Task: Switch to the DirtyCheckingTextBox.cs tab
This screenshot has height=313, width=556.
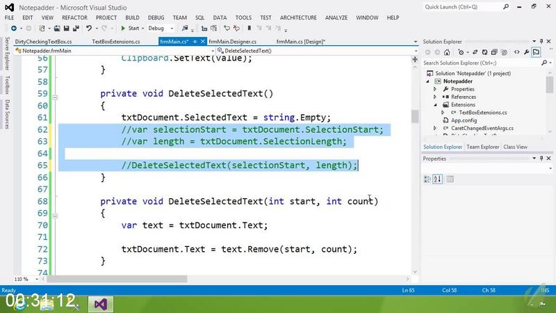Action: 43,42
